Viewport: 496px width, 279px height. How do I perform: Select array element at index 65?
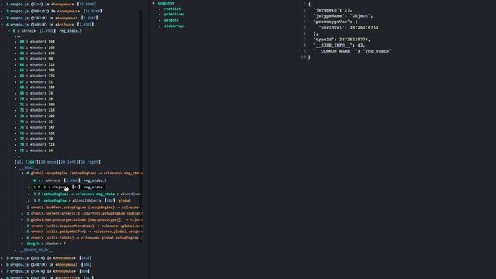click(37, 71)
